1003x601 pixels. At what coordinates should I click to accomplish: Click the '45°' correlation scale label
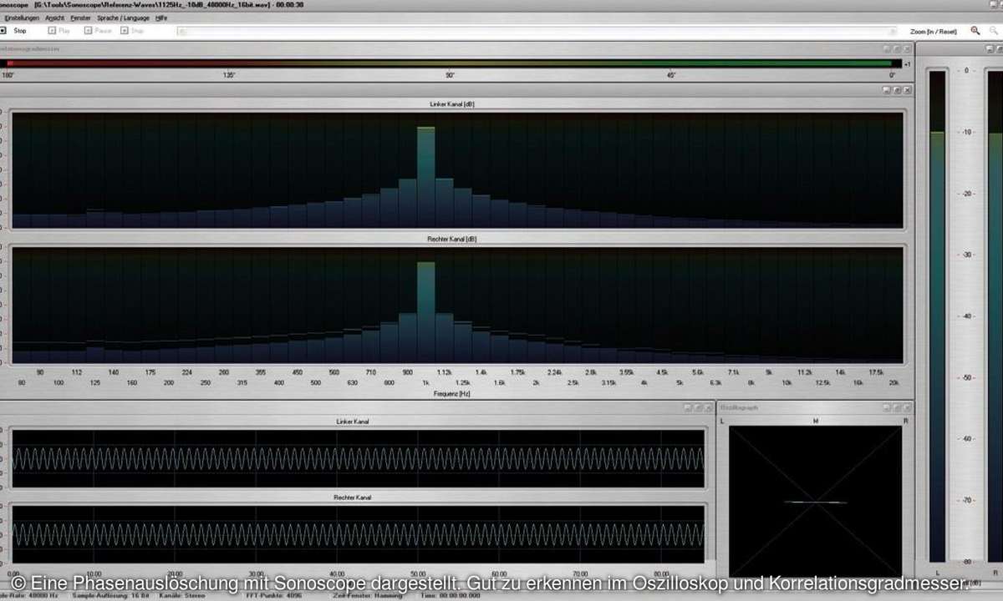[671, 75]
